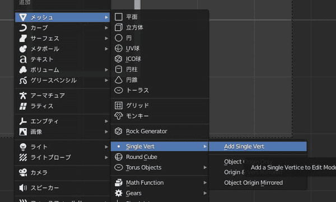Select the カメラ menu label

point(39,172)
